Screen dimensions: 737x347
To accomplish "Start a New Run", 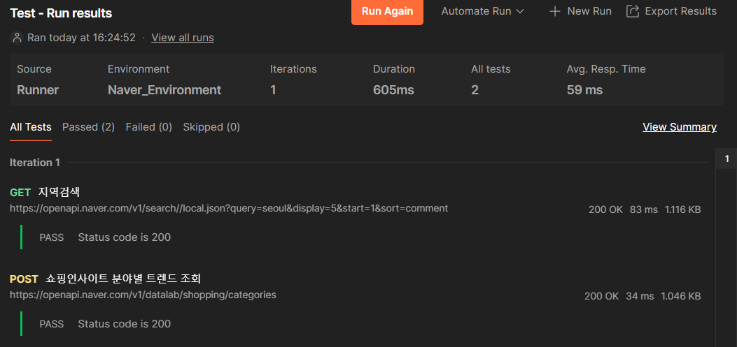I will click(x=580, y=11).
